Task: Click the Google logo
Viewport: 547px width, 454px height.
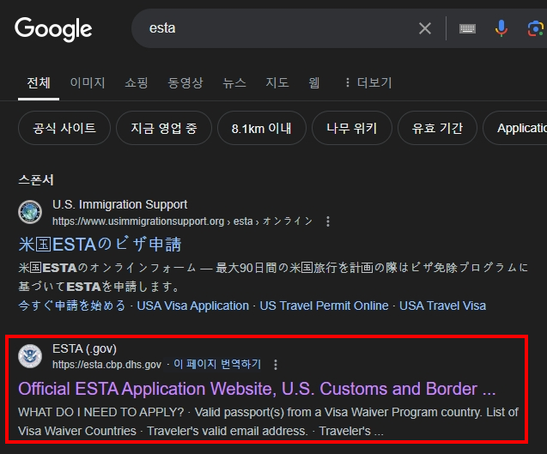Action: click(53, 29)
